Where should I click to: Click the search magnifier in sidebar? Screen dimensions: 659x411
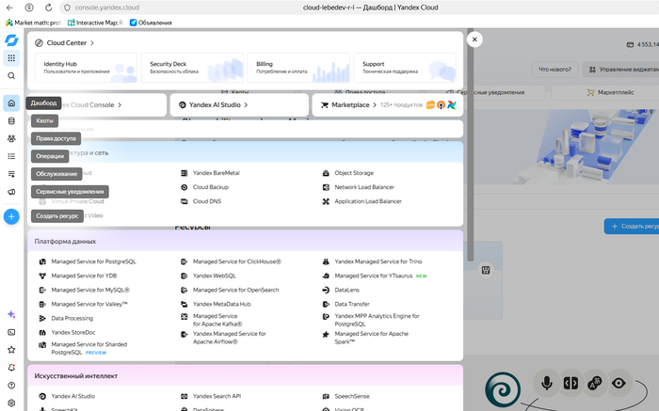click(11, 75)
